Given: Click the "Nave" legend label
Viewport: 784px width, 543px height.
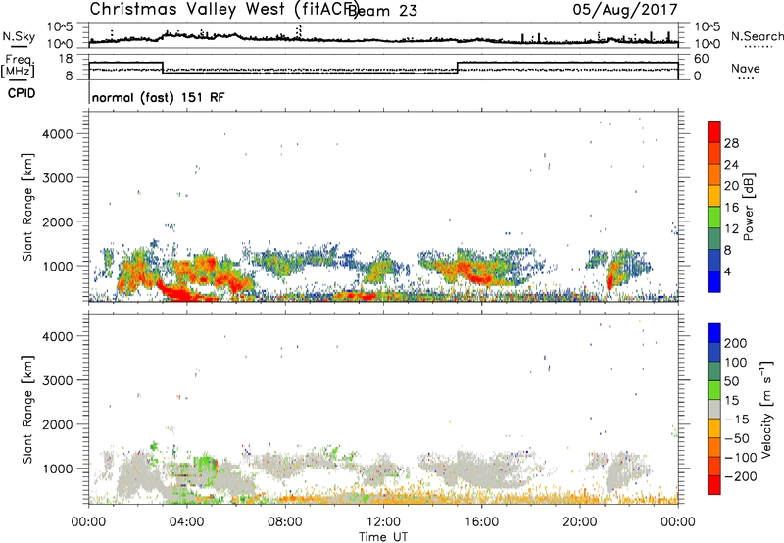Looking at the screenshot, I should 745,69.
